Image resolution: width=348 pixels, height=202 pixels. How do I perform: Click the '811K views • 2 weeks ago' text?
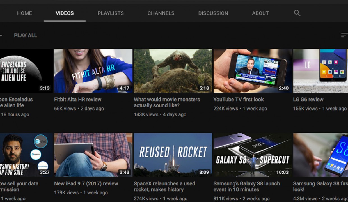pyautogui.click(x=241, y=199)
